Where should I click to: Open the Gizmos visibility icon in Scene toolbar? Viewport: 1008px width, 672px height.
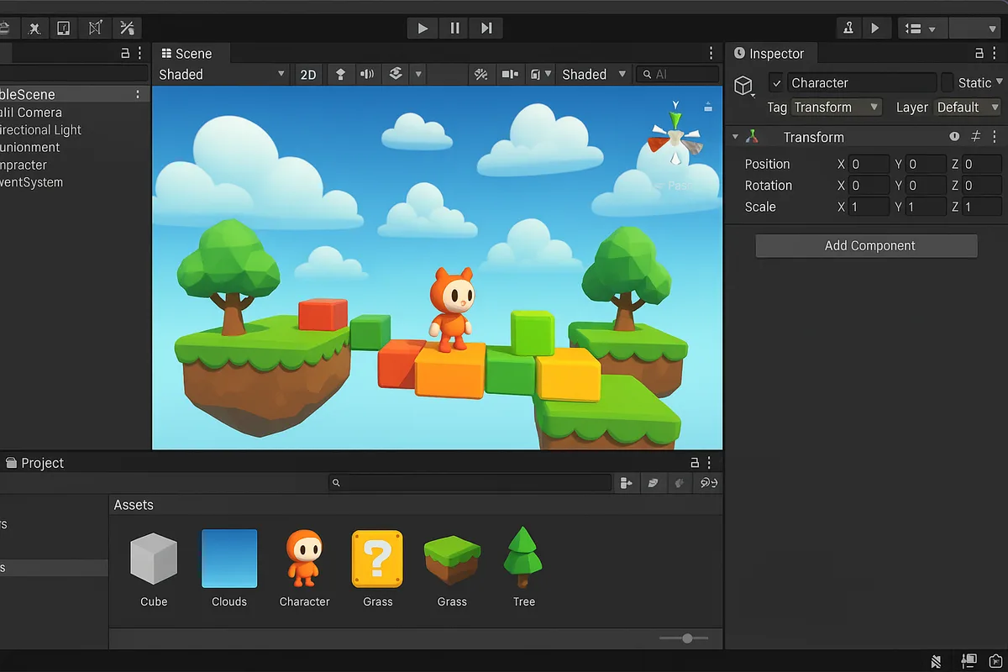pos(535,74)
